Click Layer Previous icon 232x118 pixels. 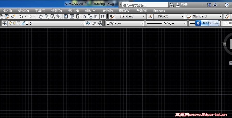pos(94,23)
